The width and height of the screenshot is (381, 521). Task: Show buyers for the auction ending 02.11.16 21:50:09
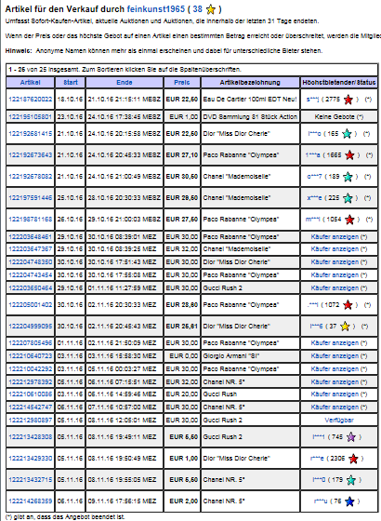pyautogui.click(x=335, y=343)
